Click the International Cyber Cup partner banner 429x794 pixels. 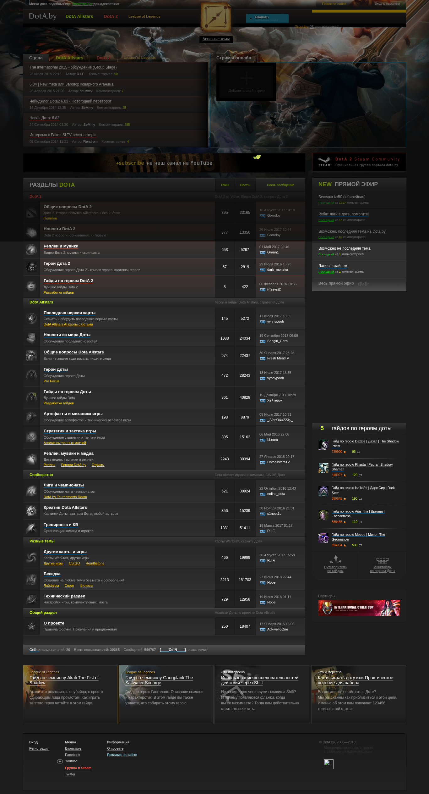359,608
